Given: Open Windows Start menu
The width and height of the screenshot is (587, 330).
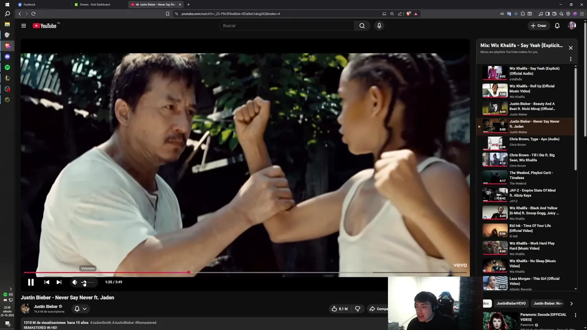Looking at the screenshot, I should pos(7,5).
